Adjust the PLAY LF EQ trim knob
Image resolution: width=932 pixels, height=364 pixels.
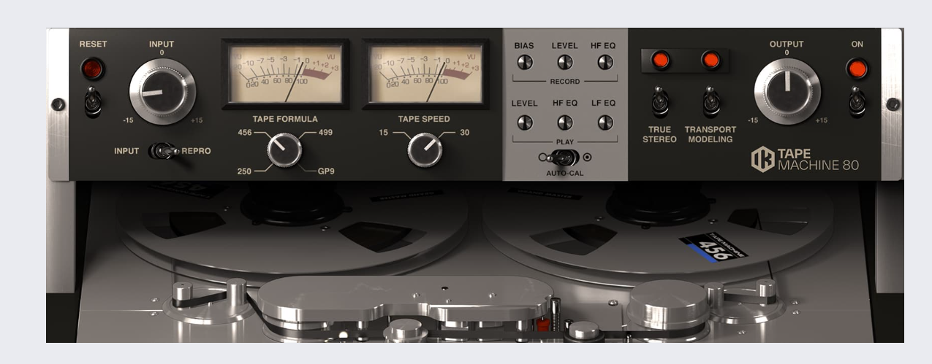605,122
